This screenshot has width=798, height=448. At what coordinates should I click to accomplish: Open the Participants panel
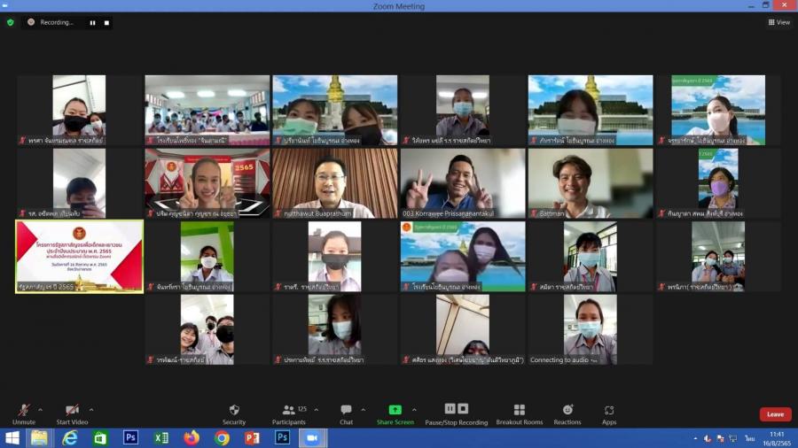tap(289, 413)
